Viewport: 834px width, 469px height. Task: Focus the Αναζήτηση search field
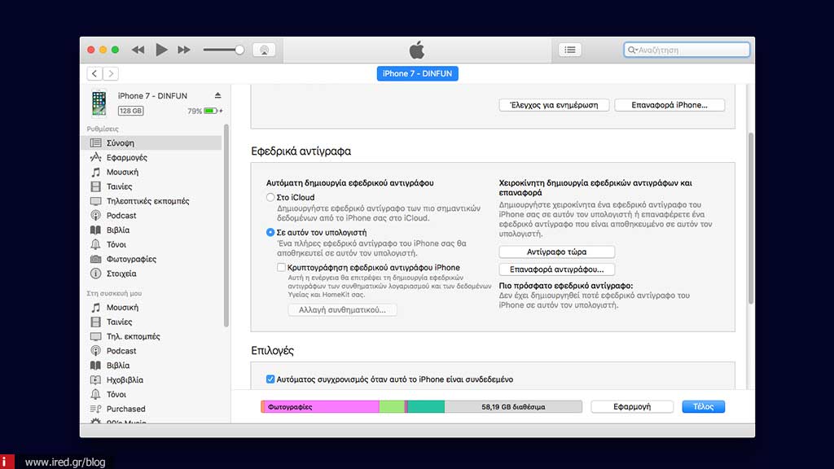(x=687, y=50)
